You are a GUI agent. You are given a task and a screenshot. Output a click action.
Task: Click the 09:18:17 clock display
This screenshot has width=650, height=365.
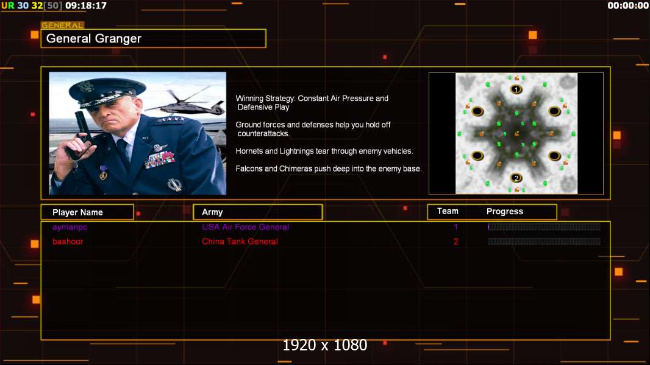(86, 6)
